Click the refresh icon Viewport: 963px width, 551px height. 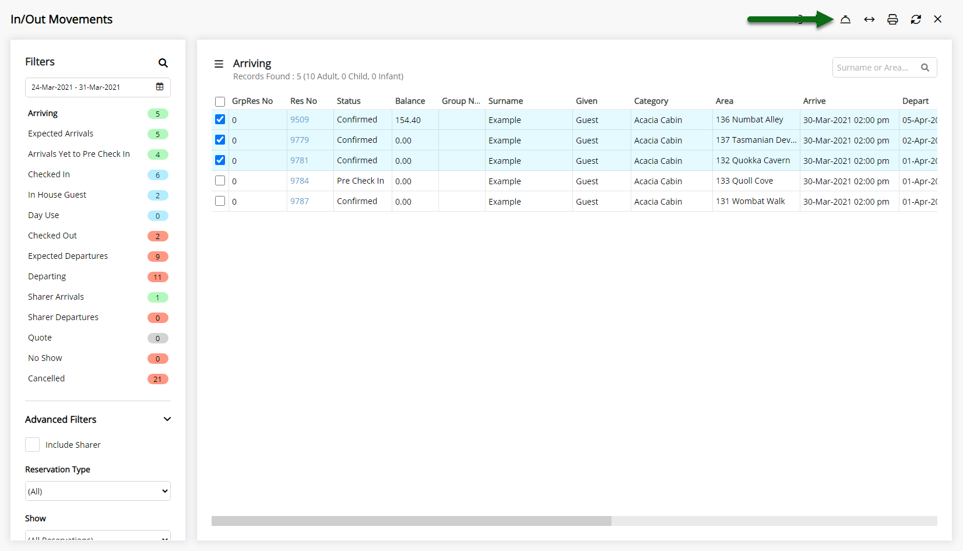pyautogui.click(x=916, y=19)
